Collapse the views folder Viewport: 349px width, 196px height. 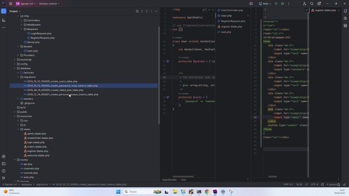[18, 129]
